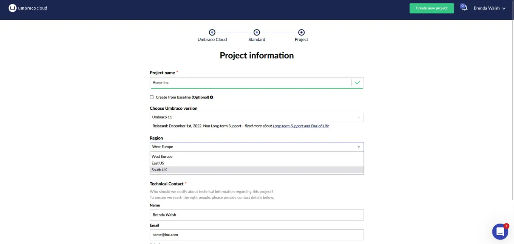Screen dimensions: 514x244
Task: Click the Umbraco Cloud logo
Action: click(28, 8)
